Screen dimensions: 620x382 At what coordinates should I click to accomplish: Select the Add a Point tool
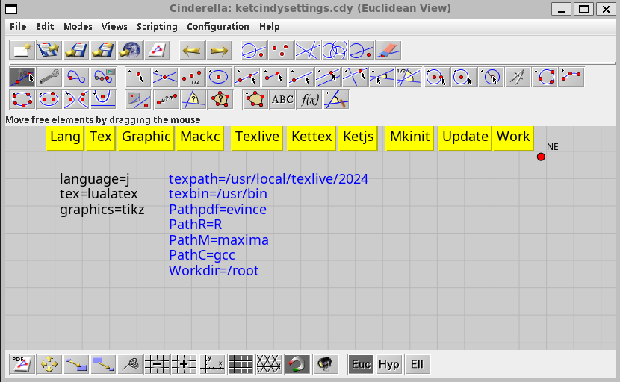tap(138, 77)
